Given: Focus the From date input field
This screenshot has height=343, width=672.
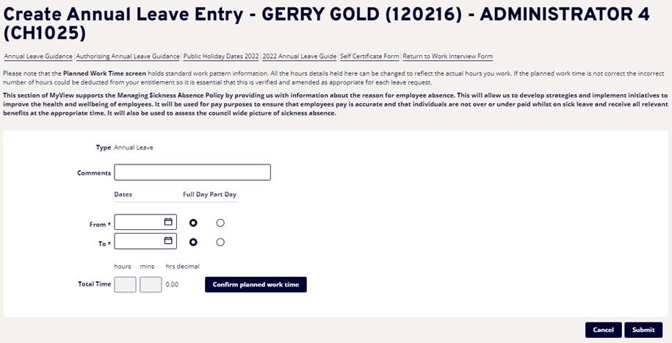Looking at the screenshot, I should point(139,222).
